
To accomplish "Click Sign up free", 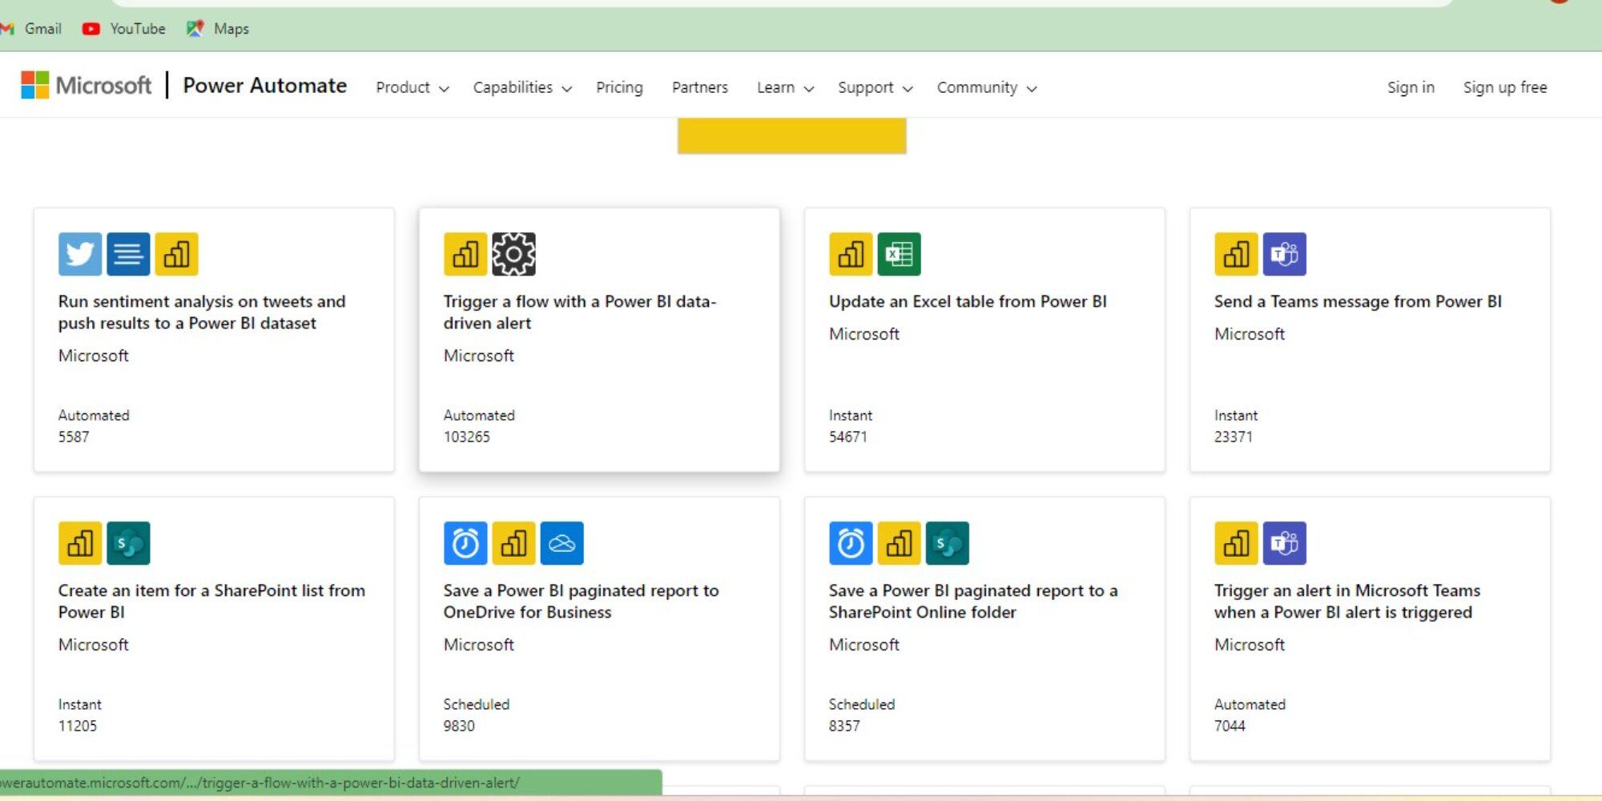I will tap(1505, 87).
